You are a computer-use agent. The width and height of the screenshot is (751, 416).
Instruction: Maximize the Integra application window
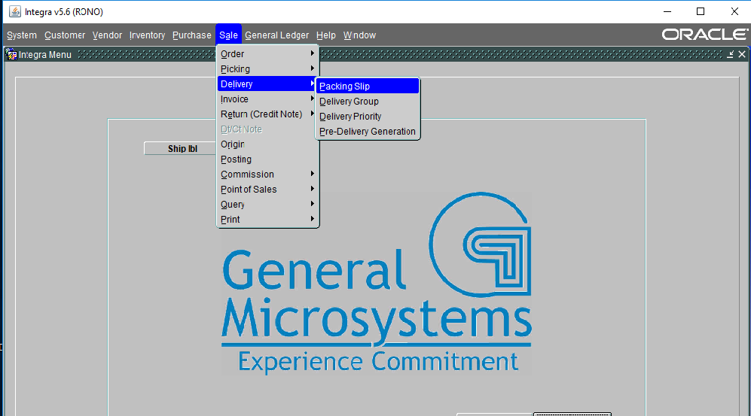701,11
